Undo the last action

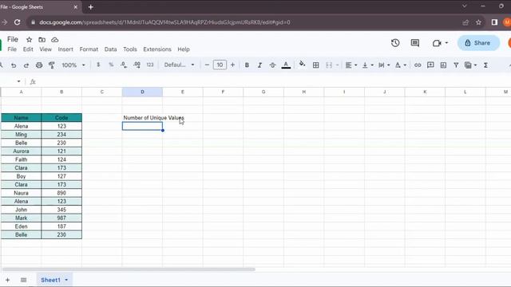[14, 65]
